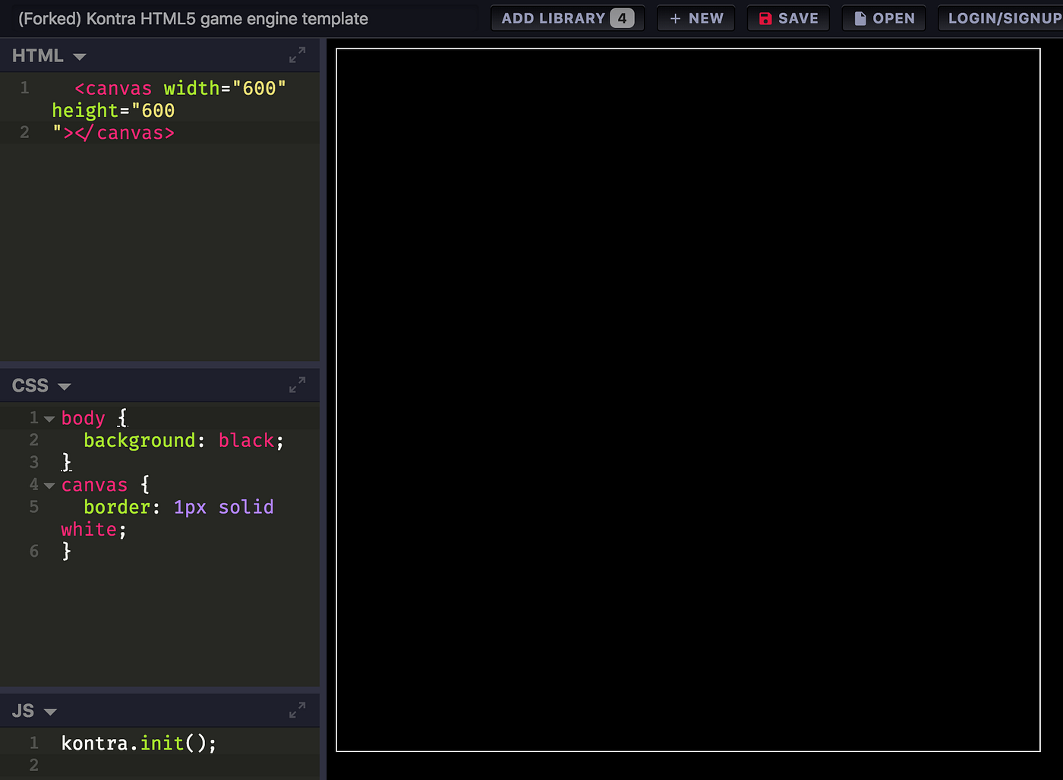This screenshot has height=780, width=1063.
Task: Open the HTML language dropdown arrow
Action: [80, 57]
